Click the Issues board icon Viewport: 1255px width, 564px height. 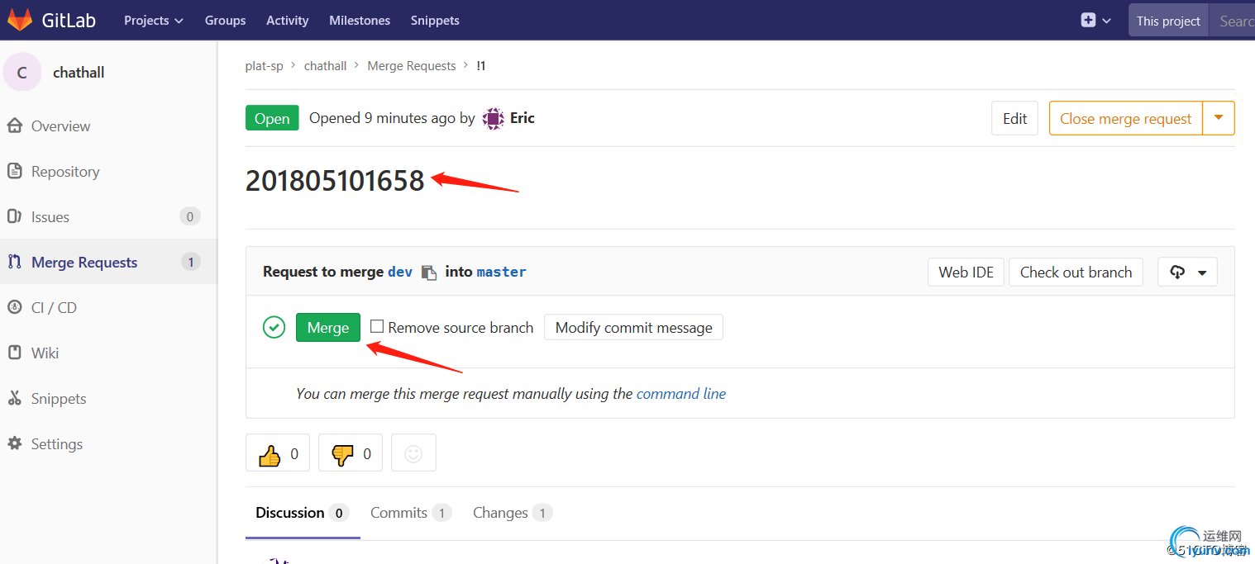tap(14, 216)
